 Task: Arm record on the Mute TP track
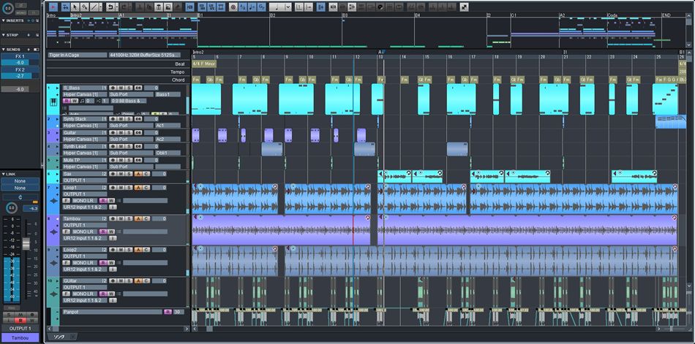tap(113, 160)
